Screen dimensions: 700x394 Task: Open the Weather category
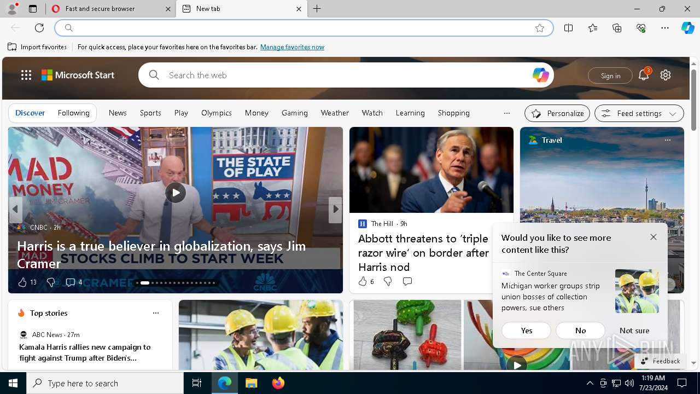(335, 113)
